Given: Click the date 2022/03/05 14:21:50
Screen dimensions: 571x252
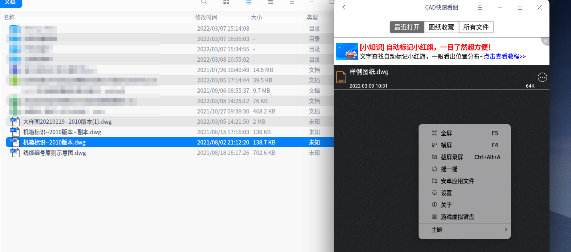Looking at the screenshot, I should pyautogui.click(x=223, y=121).
